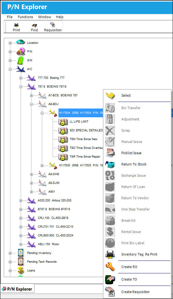Click the Loans dollar icon
The width and height of the screenshot is (173, 299).
click(20, 271)
